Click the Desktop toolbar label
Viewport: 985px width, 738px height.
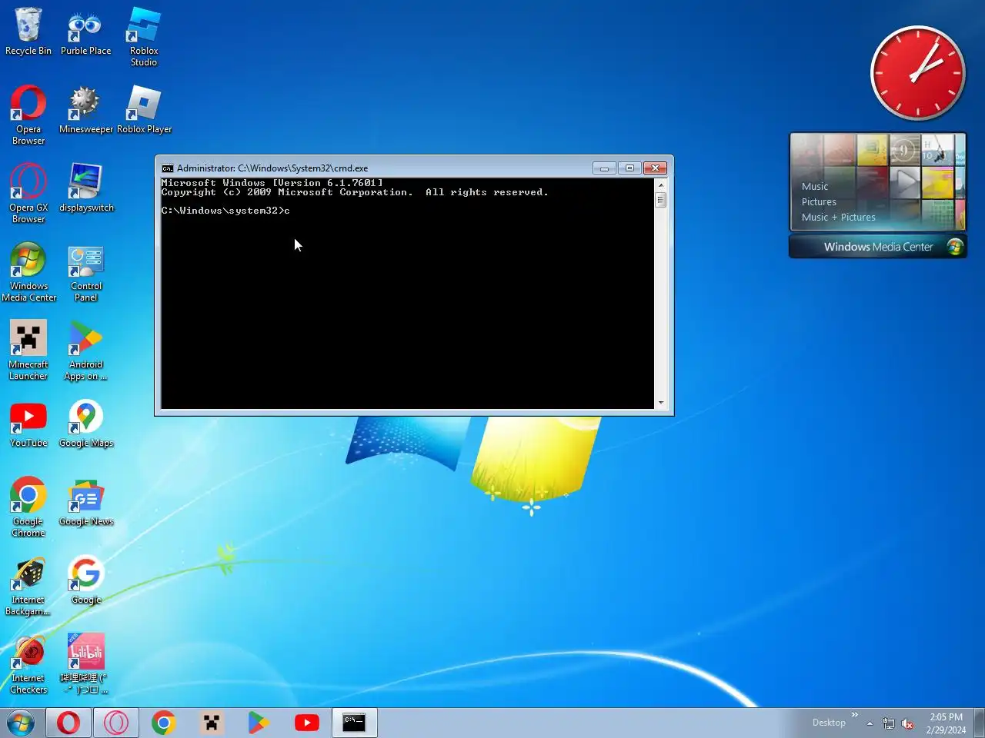click(829, 723)
